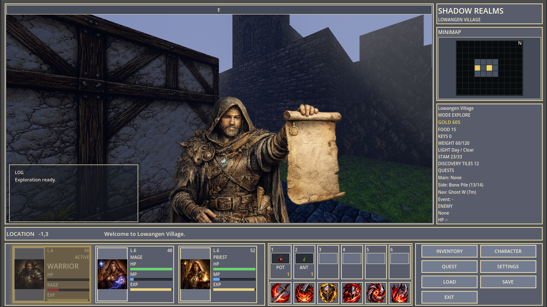Open the Inventory screen

[450, 251]
